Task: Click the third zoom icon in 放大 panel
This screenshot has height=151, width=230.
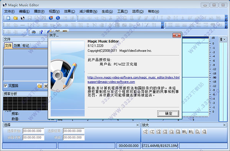Action: tap(158, 131)
